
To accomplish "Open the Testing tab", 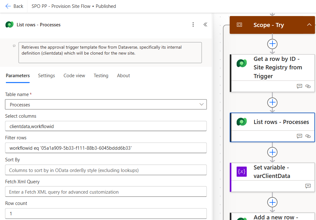I will [101, 76].
